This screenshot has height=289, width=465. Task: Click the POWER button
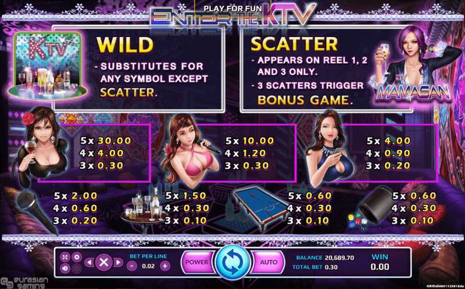click(x=198, y=262)
